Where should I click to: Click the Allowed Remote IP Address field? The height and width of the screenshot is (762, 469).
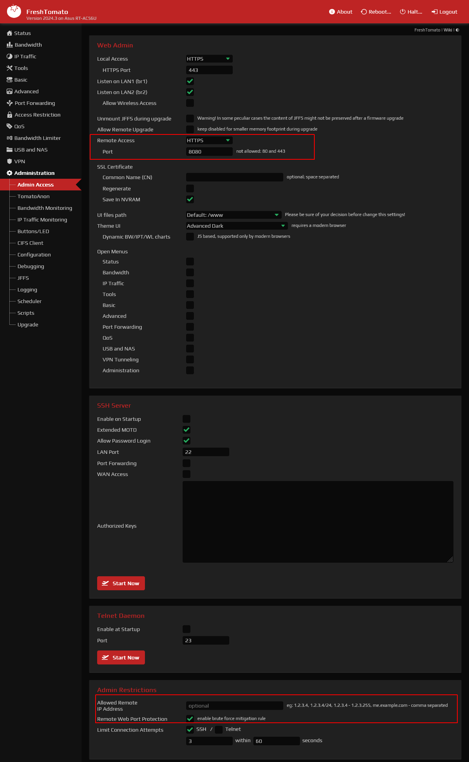click(x=235, y=706)
